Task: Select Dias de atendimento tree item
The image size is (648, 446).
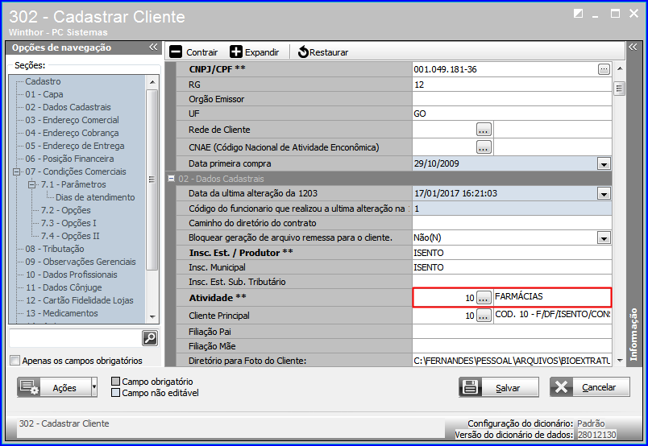Action: coord(95,197)
